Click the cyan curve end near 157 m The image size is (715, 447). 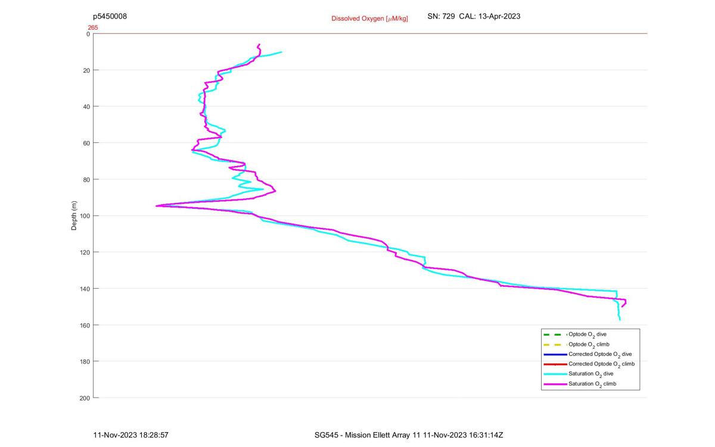coord(620,320)
